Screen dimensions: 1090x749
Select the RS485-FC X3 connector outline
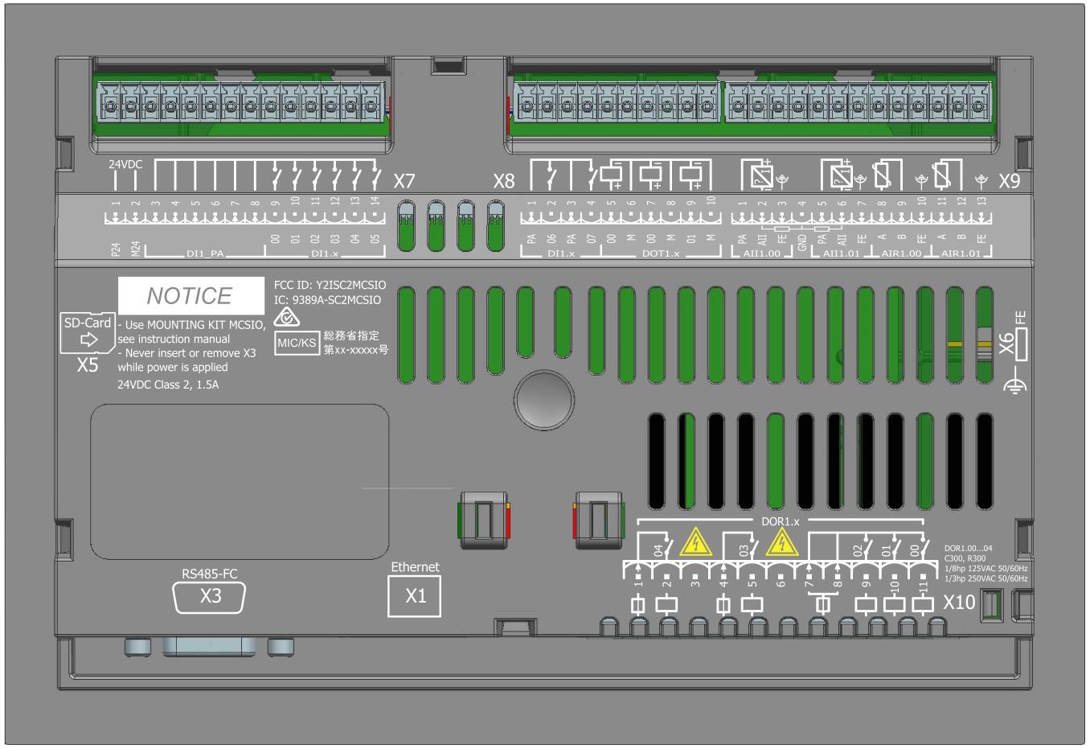click(210, 598)
